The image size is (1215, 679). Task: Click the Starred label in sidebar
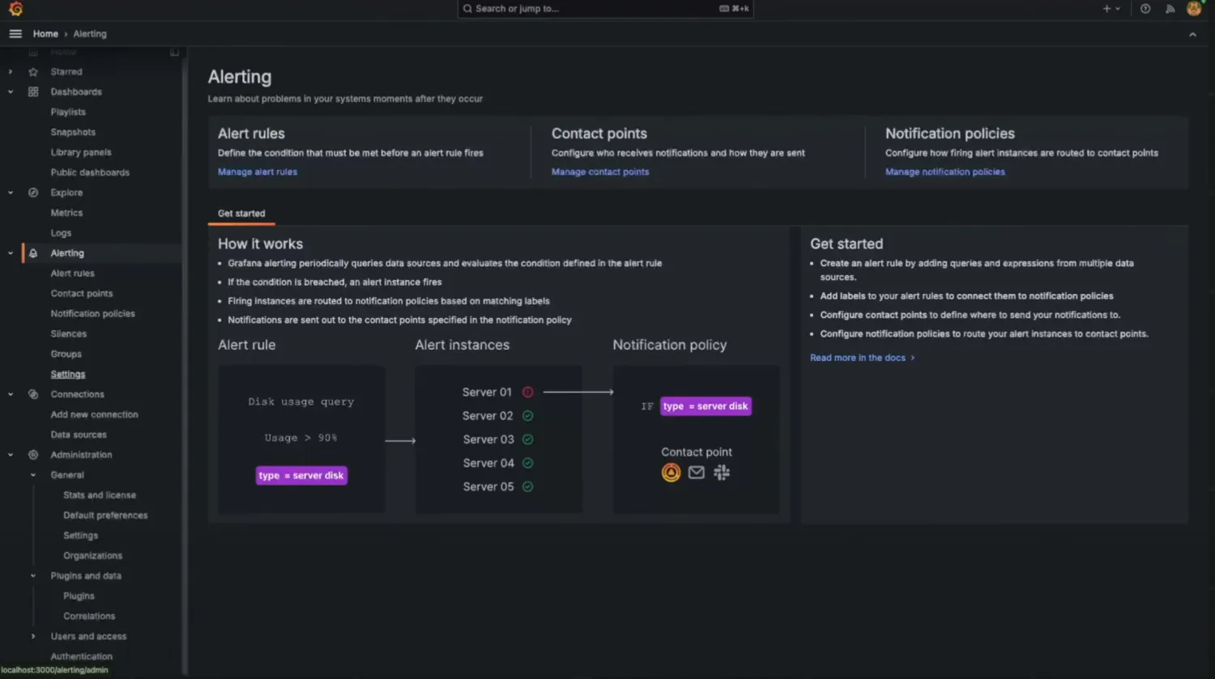tap(66, 72)
